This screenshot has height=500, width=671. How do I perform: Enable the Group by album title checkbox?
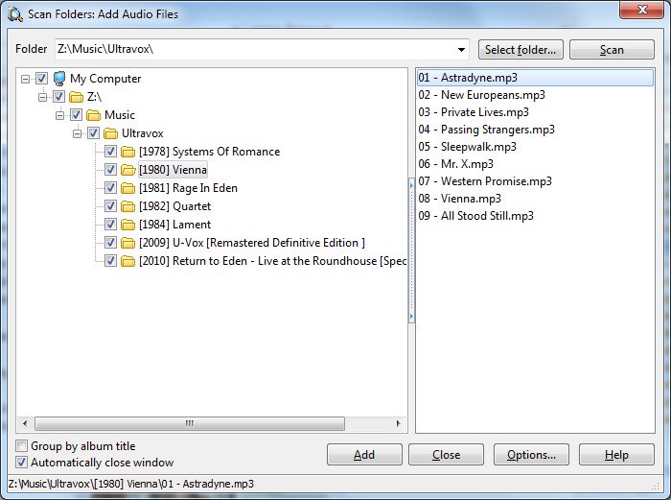coord(21,446)
